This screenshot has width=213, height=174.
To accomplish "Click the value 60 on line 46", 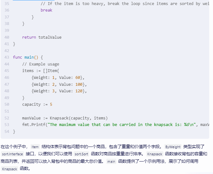I will click(78, 77).
